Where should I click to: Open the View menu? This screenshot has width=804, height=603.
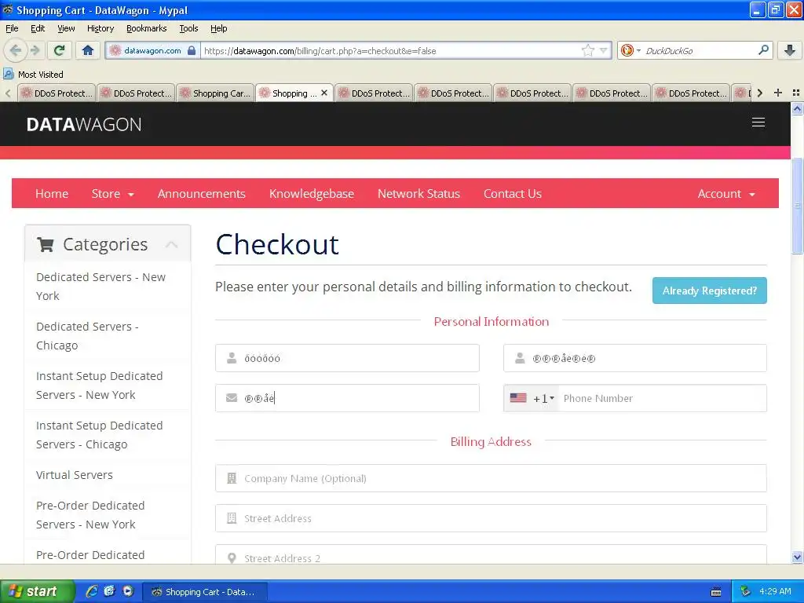click(66, 28)
